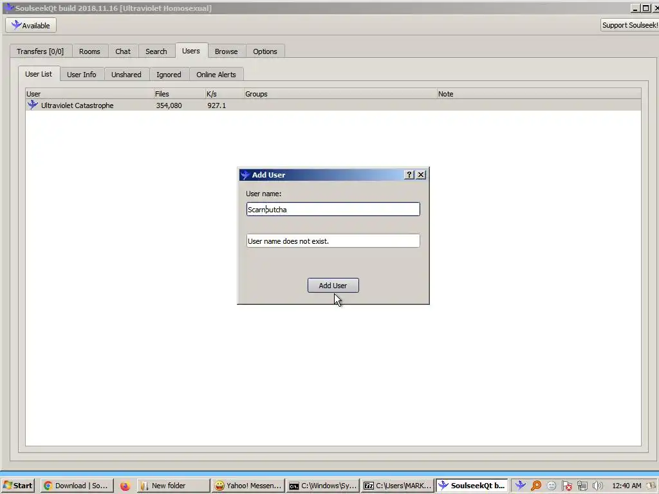This screenshot has height=494, width=659.
Task: Maximize the SoulseekQt window
Action: [646, 8]
